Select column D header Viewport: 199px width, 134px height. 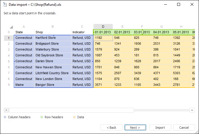point(103,27)
